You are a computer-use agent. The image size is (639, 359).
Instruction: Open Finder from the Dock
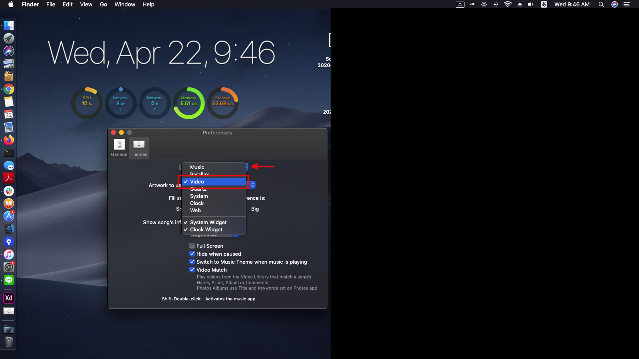(9, 26)
